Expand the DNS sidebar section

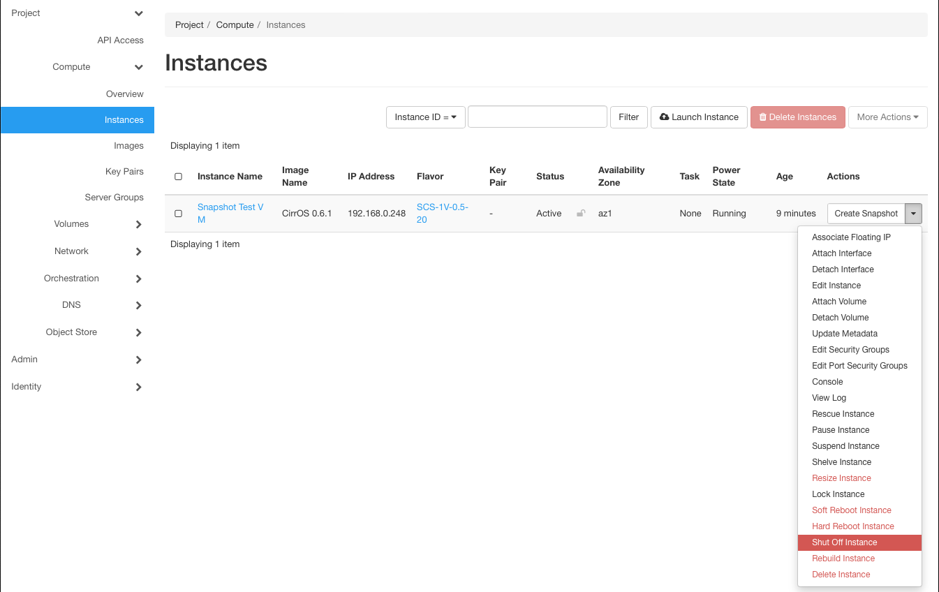tap(138, 305)
